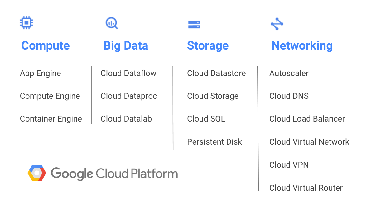Go to Cloud Datastore
The height and width of the screenshot is (210, 371).
(x=216, y=74)
